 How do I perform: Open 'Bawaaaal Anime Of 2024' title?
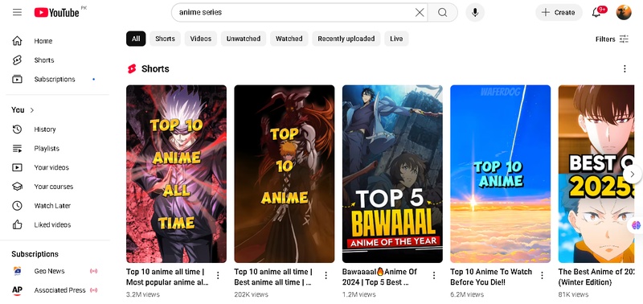point(379,277)
